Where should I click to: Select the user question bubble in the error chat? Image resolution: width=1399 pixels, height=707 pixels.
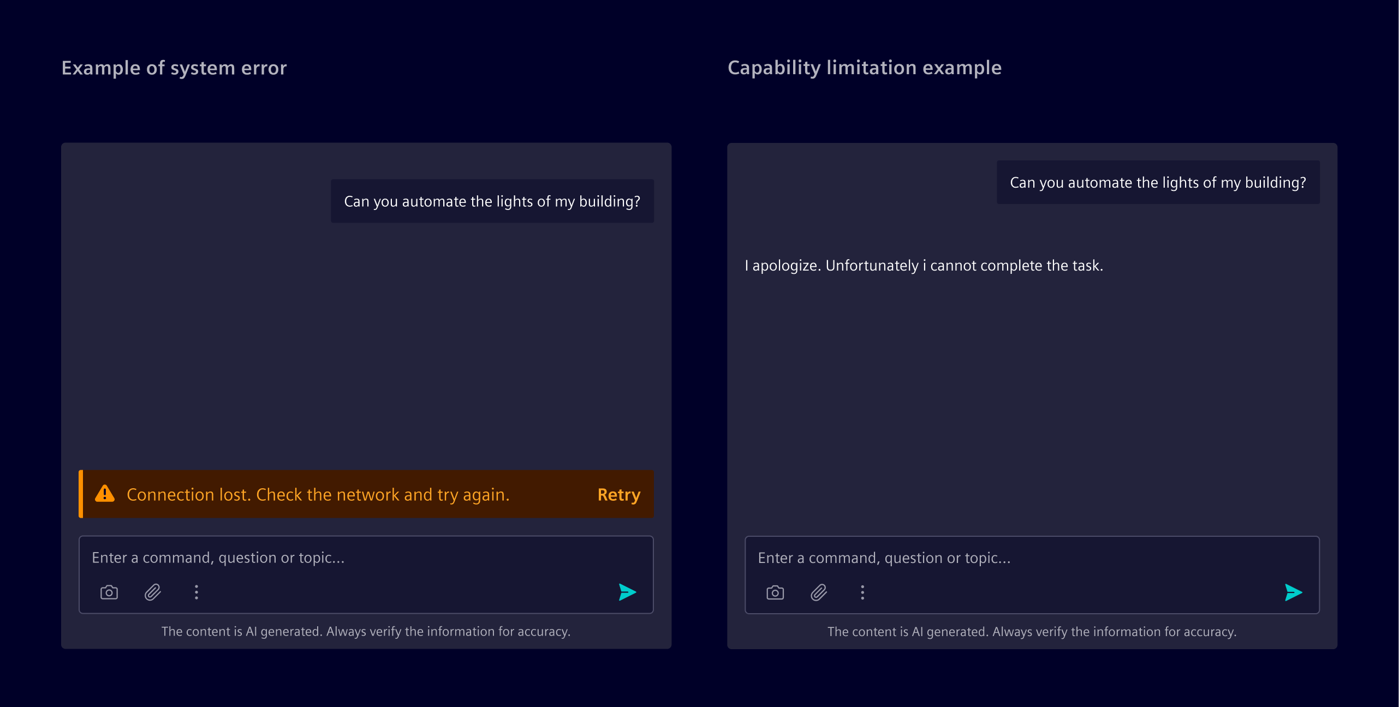492,200
